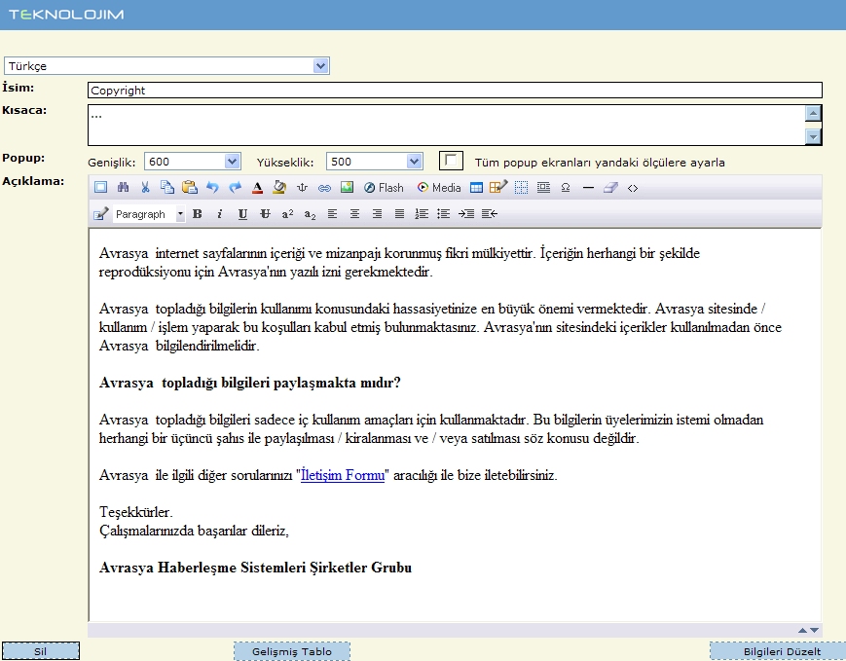
Task: Click the eraser remove formatting icon
Action: pyautogui.click(x=610, y=187)
